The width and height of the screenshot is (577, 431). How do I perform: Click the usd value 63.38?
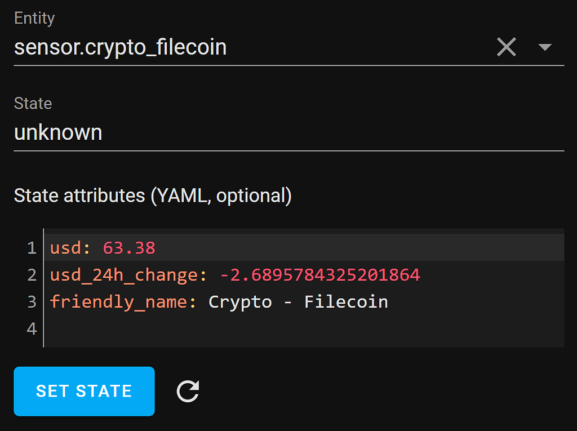click(x=129, y=247)
